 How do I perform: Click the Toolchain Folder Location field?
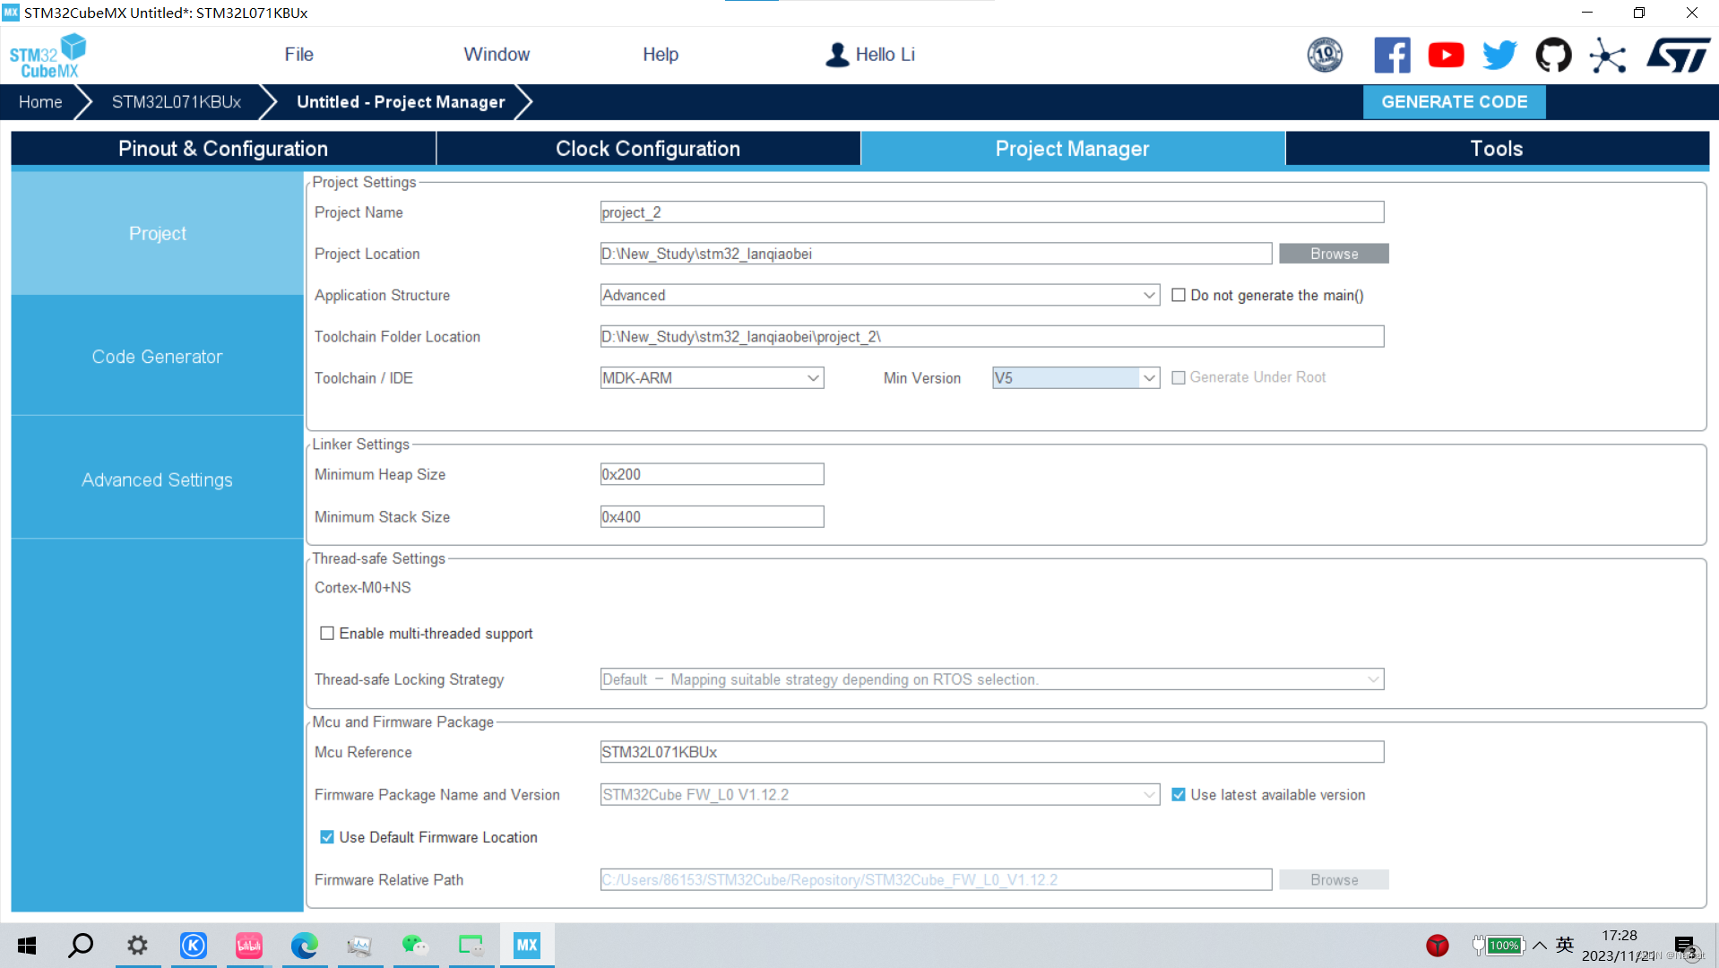(992, 337)
